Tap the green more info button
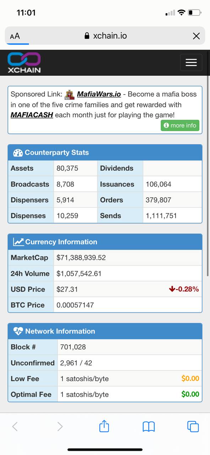This screenshot has width=210, height=455. point(180,125)
